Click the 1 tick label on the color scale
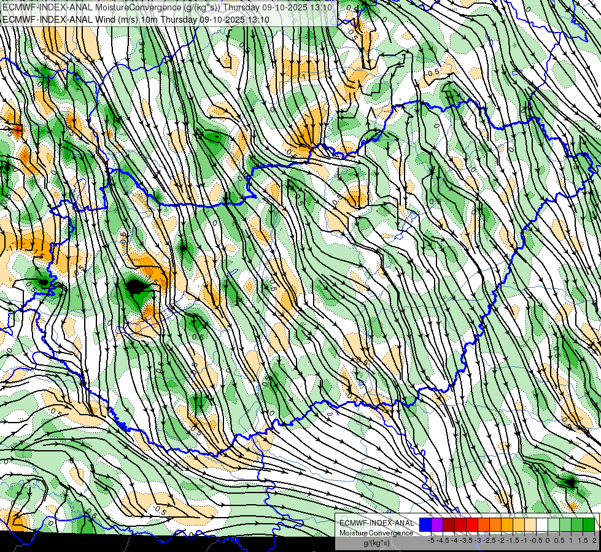Screen dimensions: 601x552 [571, 540]
